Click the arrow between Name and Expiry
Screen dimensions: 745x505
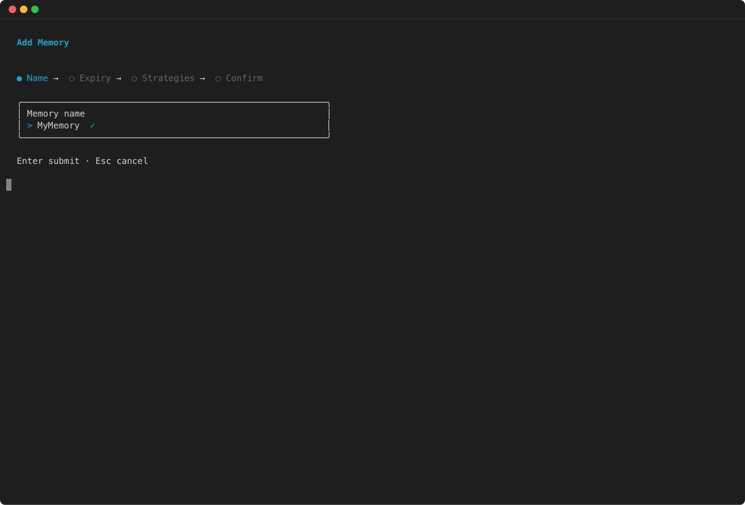click(x=56, y=78)
